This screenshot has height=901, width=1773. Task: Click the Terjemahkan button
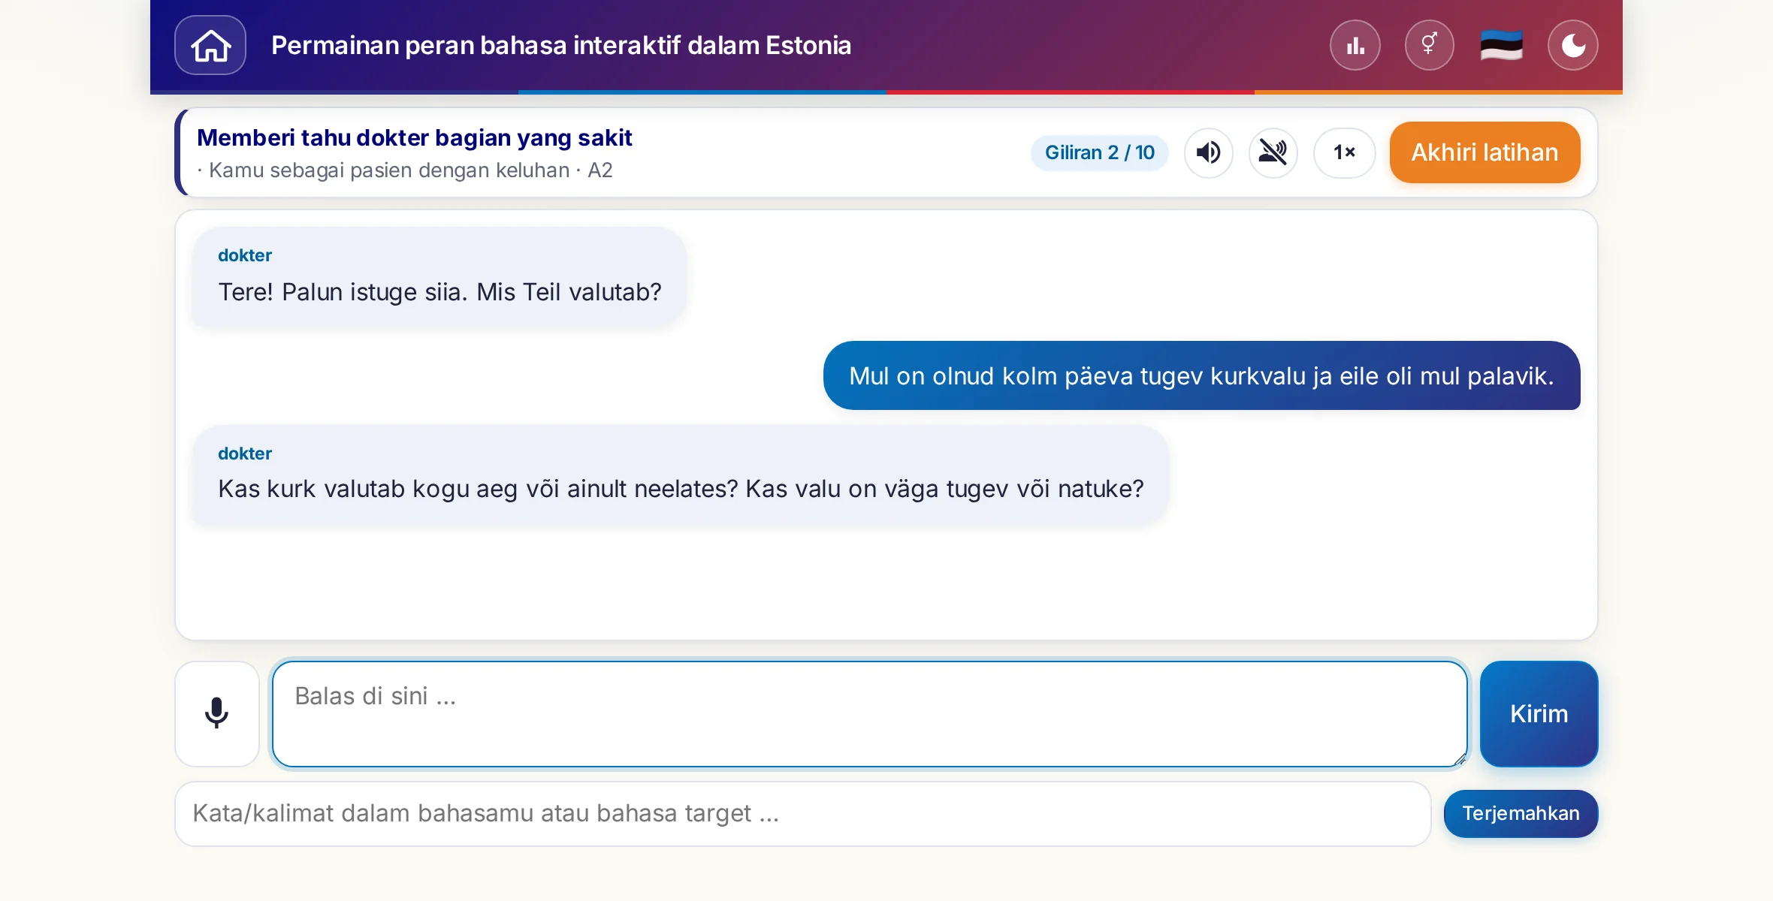click(1521, 814)
